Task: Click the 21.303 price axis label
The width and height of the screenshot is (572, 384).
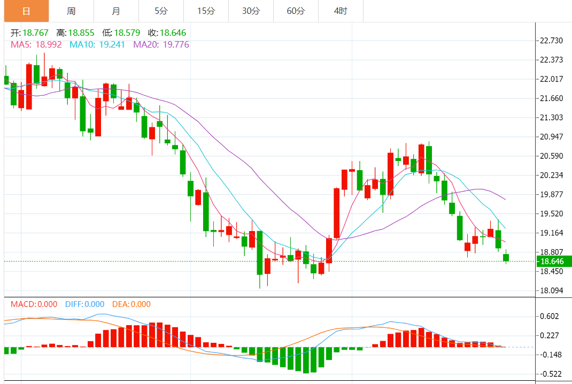Action: tap(551, 118)
